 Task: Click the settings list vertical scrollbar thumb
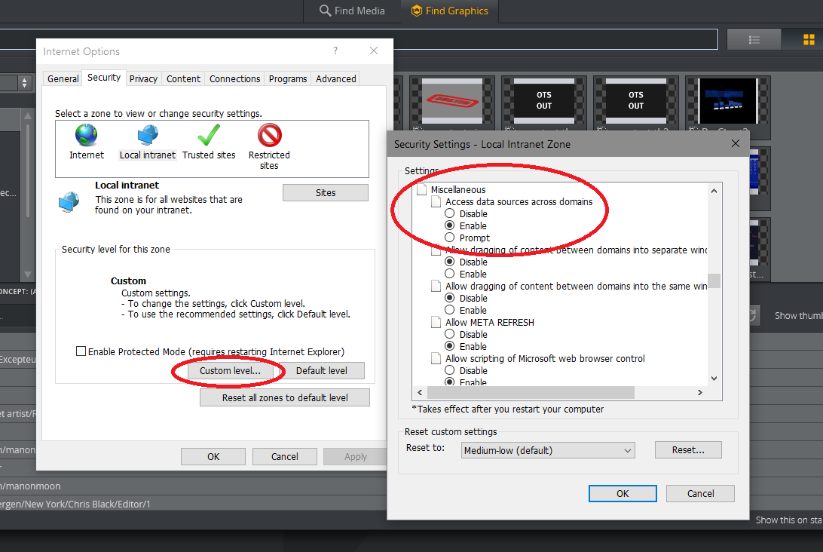[714, 281]
